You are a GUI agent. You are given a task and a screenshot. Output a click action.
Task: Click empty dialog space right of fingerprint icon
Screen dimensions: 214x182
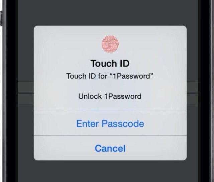point(153,44)
